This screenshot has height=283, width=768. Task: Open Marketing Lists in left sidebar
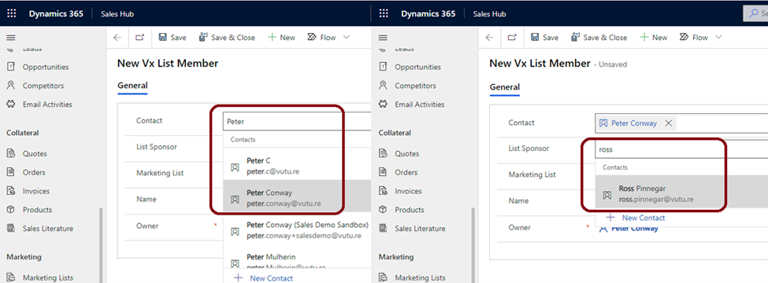point(40,277)
